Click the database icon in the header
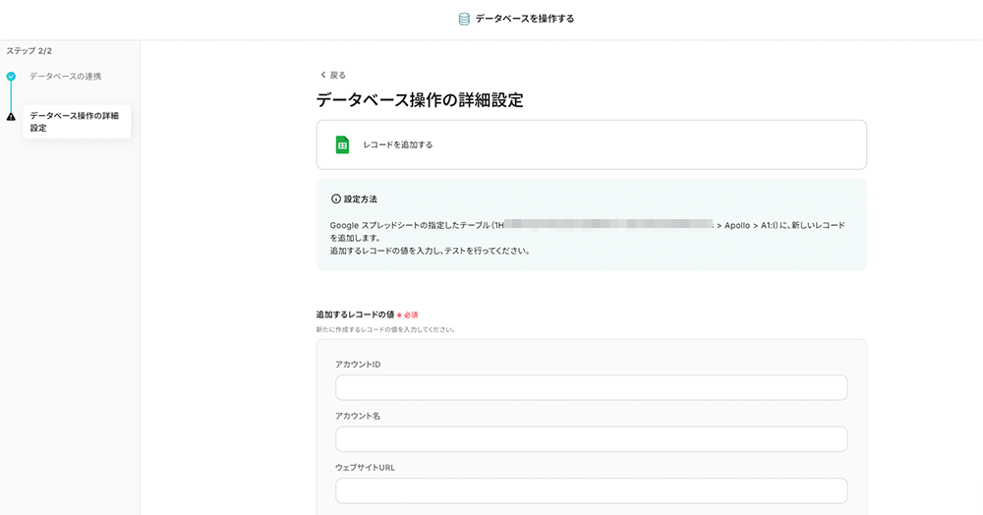The image size is (983, 515). coord(464,19)
